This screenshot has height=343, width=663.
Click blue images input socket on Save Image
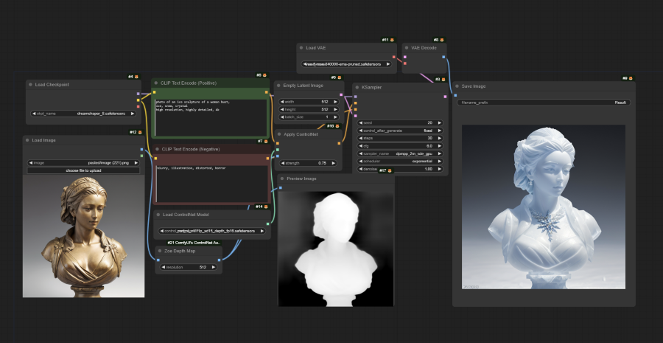click(x=455, y=95)
